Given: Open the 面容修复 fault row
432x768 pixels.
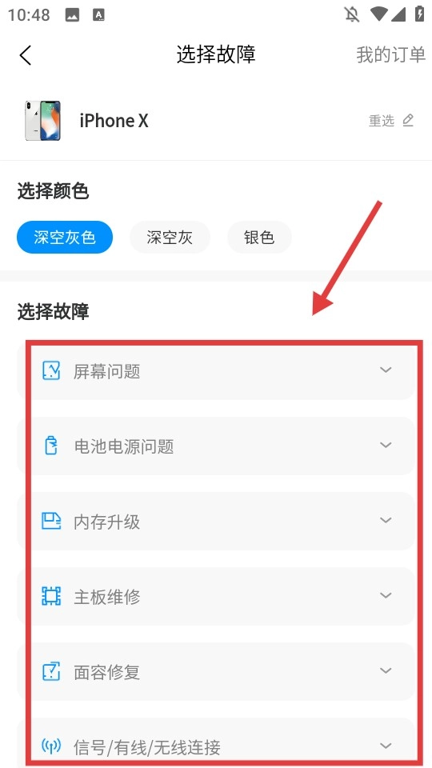Looking at the screenshot, I should [216, 671].
